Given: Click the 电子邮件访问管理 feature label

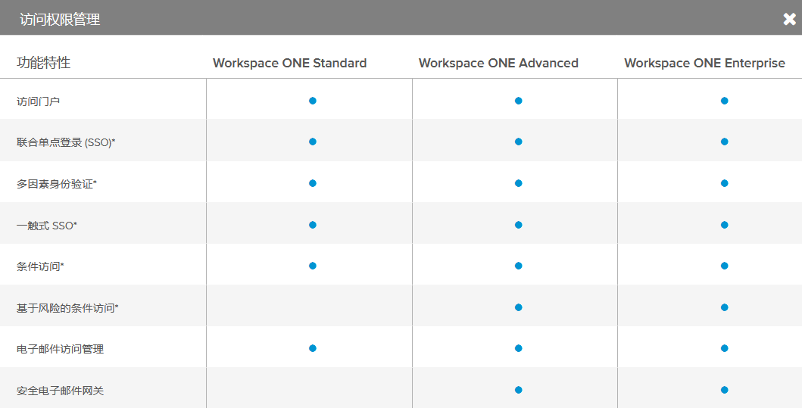Looking at the screenshot, I should click(60, 349).
